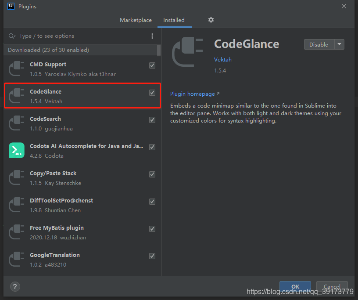Open search options kebab menu
This screenshot has width=358, height=300.
point(152,36)
